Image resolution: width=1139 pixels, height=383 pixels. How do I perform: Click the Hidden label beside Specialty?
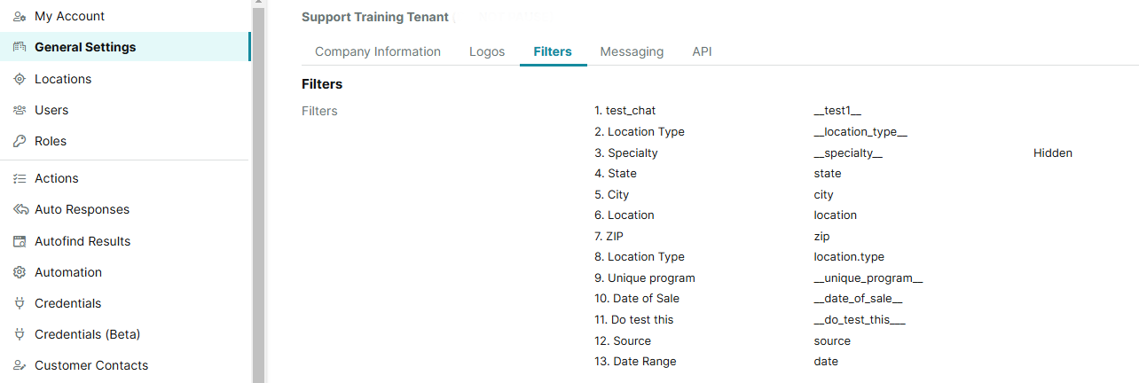[x=1052, y=152]
